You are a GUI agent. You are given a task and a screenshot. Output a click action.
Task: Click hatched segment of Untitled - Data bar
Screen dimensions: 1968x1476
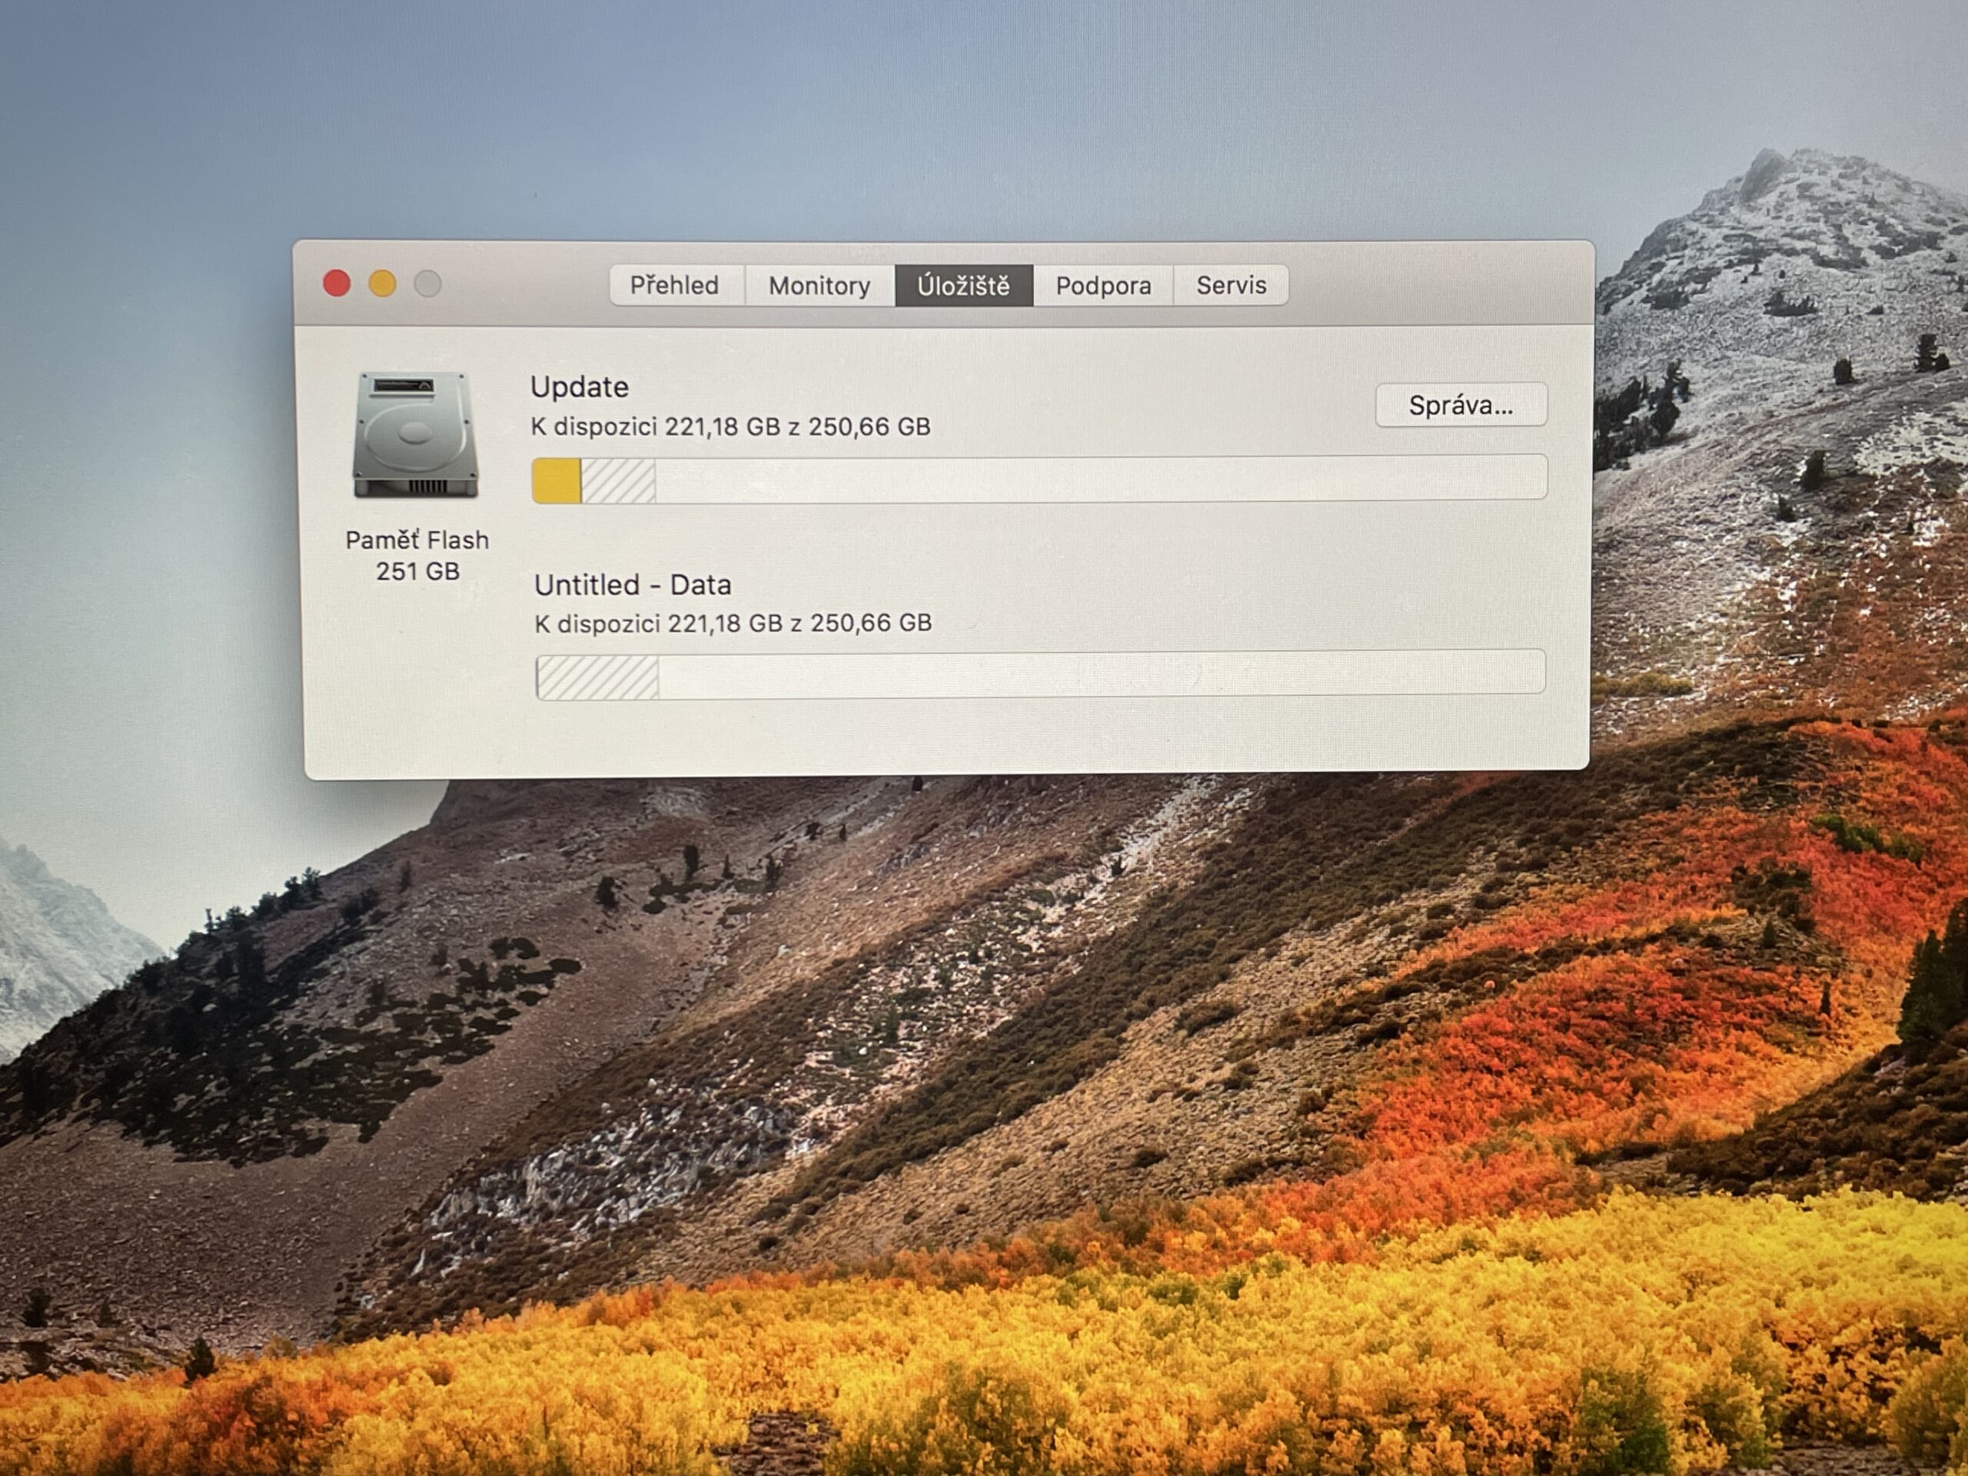pyautogui.click(x=597, y=678)
